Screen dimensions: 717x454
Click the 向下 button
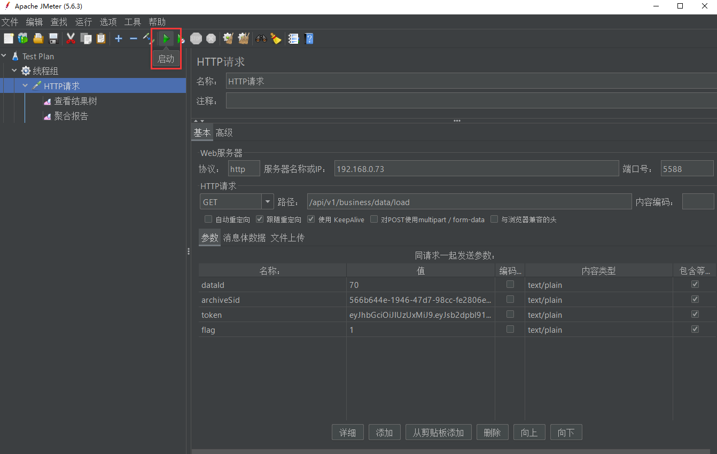[x=566, y=433]
